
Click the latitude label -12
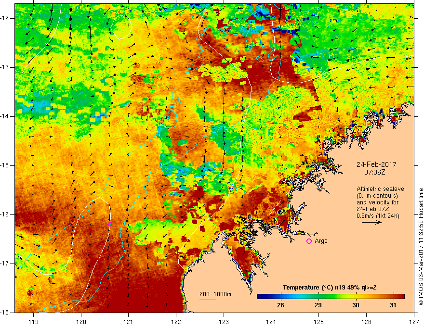tap(5, 18)
